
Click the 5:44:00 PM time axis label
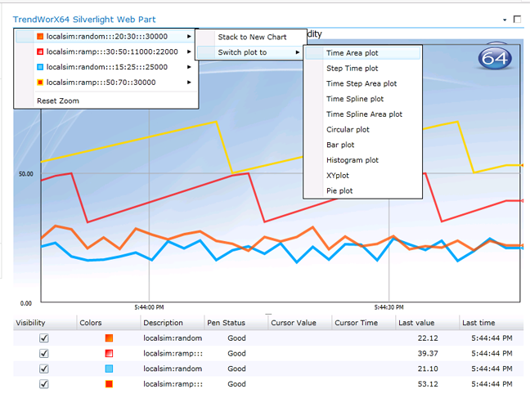point(149,307)
